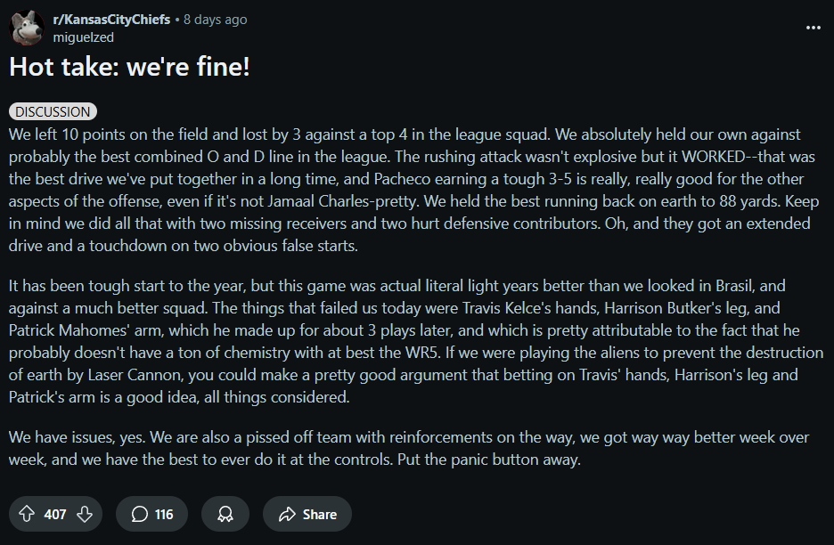Click the paragraph starting 'We left 10 points'
The image size is (834, 545).
tap(413, 190)
